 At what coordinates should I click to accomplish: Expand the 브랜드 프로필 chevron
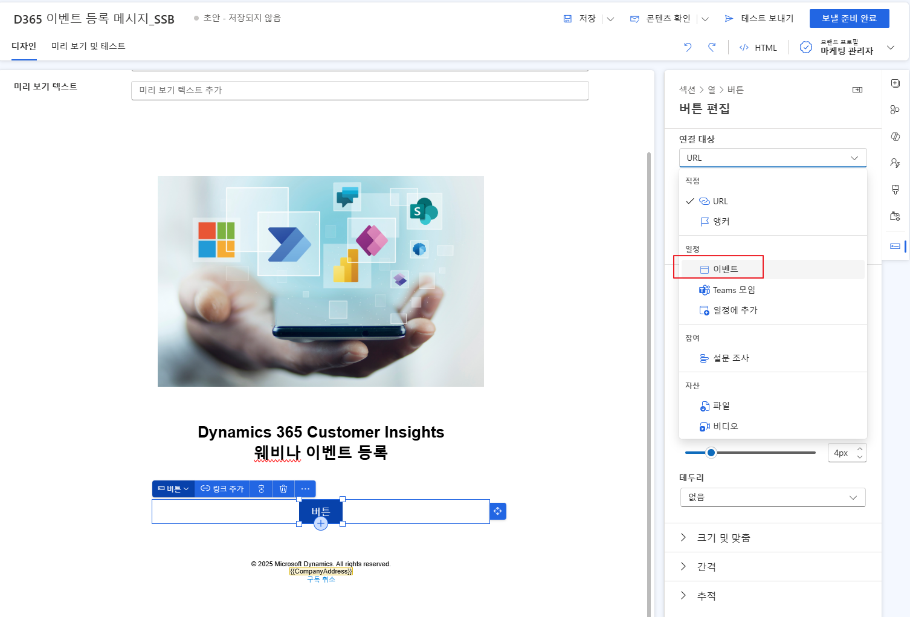[891, 47]
